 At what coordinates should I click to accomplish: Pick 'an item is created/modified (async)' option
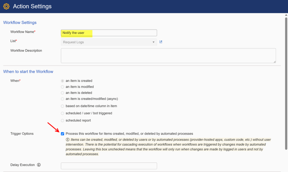click(x=62, y=99)
